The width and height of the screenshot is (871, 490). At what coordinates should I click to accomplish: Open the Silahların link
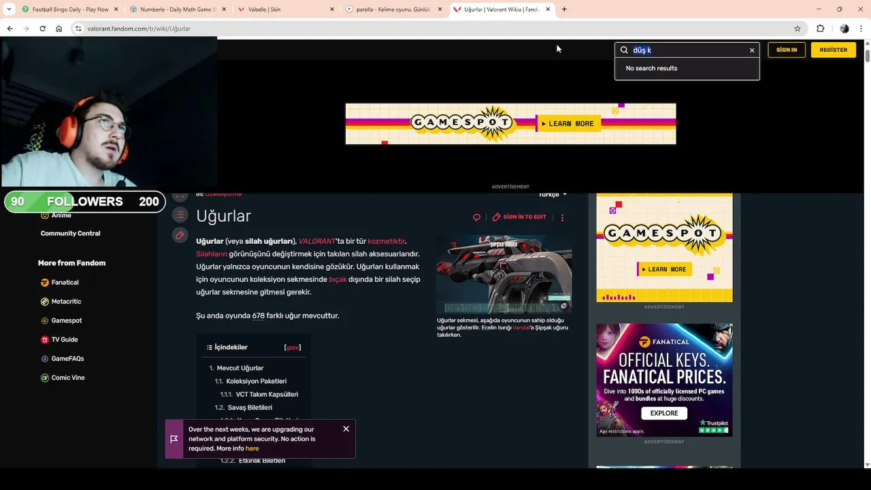point(212,254)
